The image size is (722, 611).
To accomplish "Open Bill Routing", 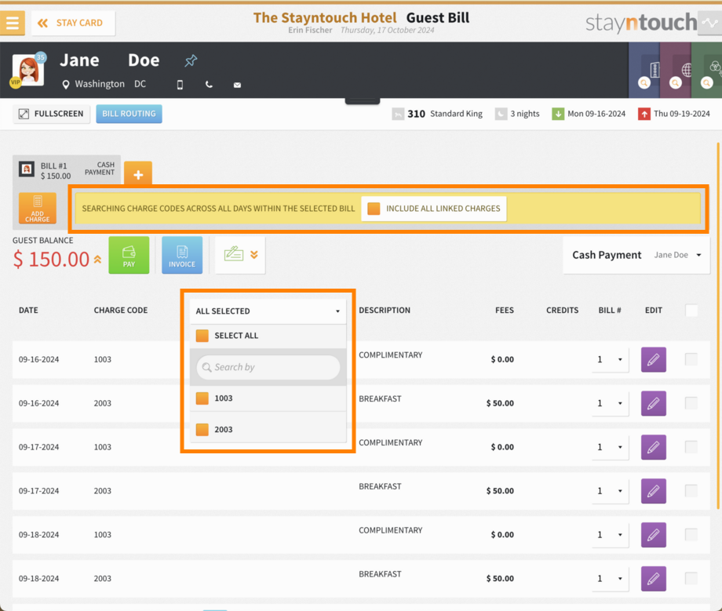I will [x=129, y=114].
